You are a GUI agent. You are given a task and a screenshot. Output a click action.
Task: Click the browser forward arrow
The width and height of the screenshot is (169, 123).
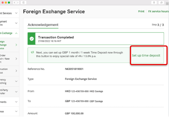pyautogui.click(x=17, y=2)
